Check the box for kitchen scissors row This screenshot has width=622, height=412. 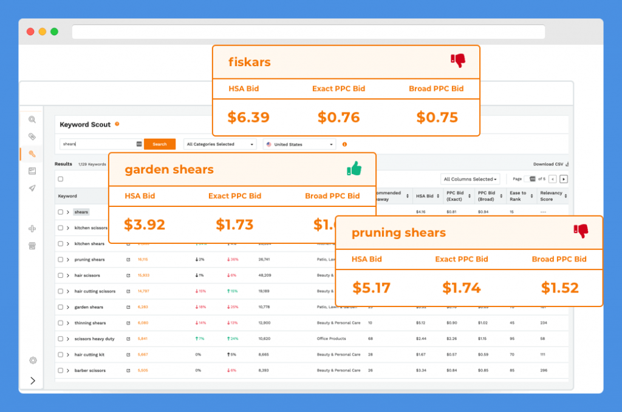tap(60, 228)
